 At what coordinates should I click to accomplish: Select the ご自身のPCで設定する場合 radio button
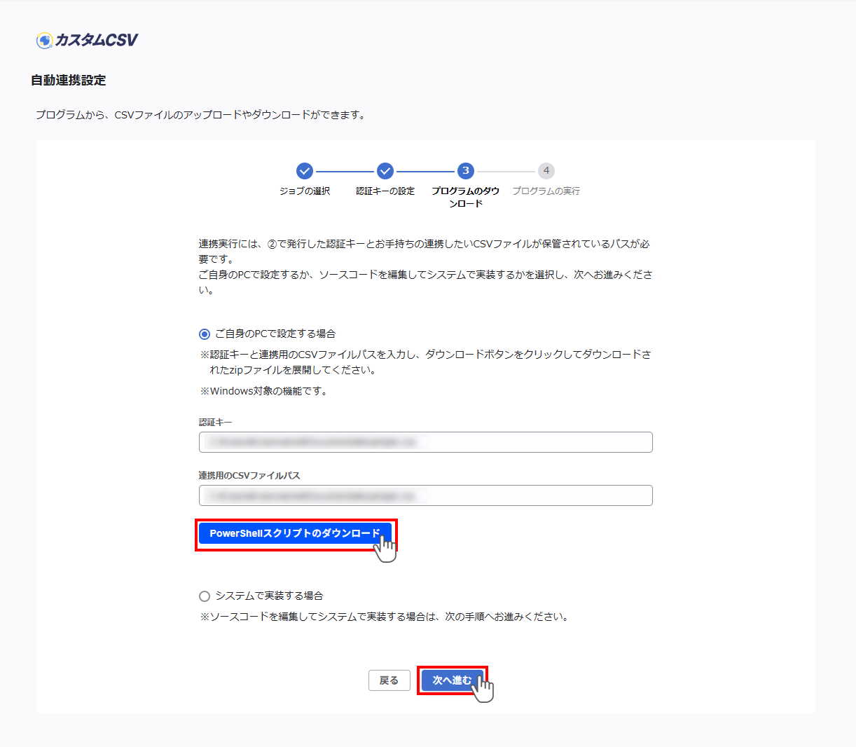204,334
